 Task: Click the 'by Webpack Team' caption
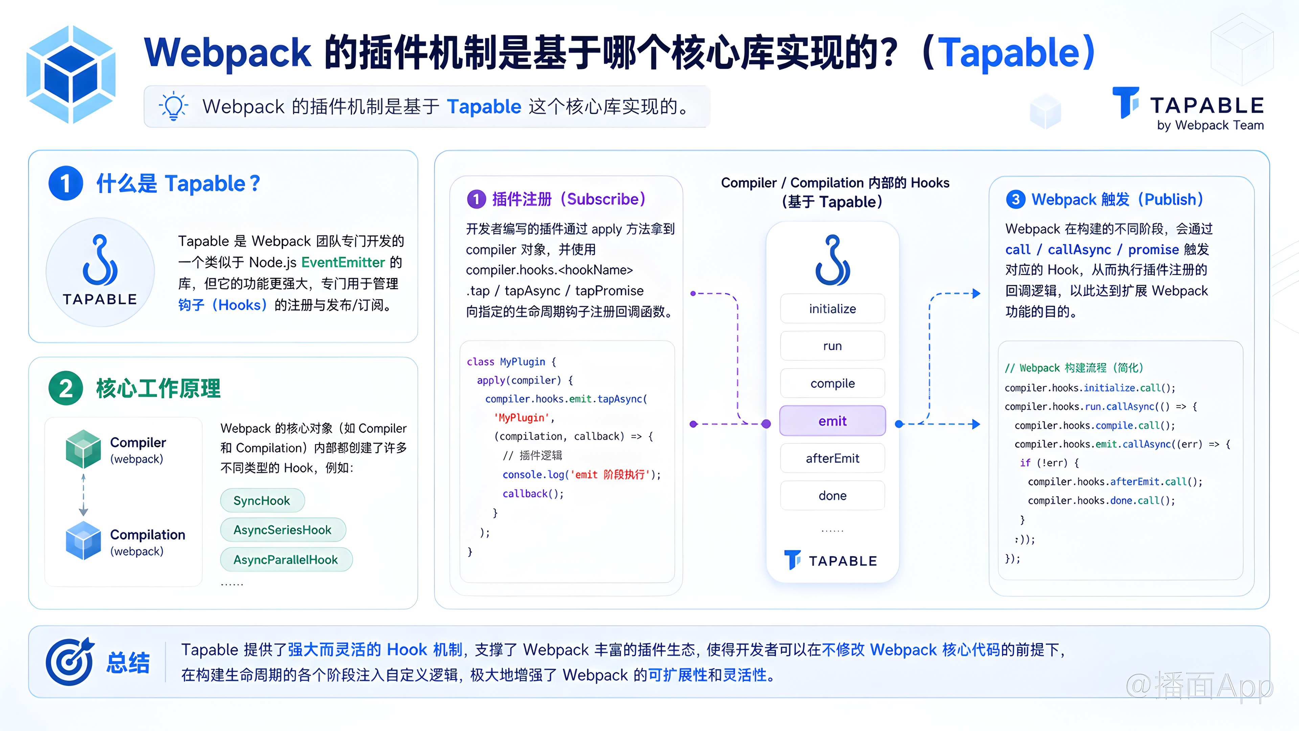coord(1210,126)
